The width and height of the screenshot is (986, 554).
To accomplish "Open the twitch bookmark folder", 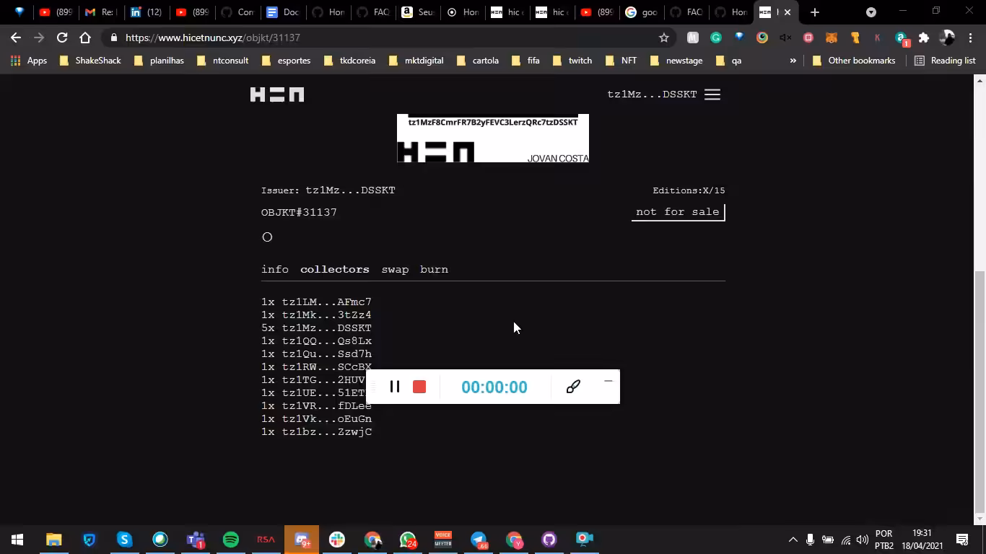I will coord(572,61).
